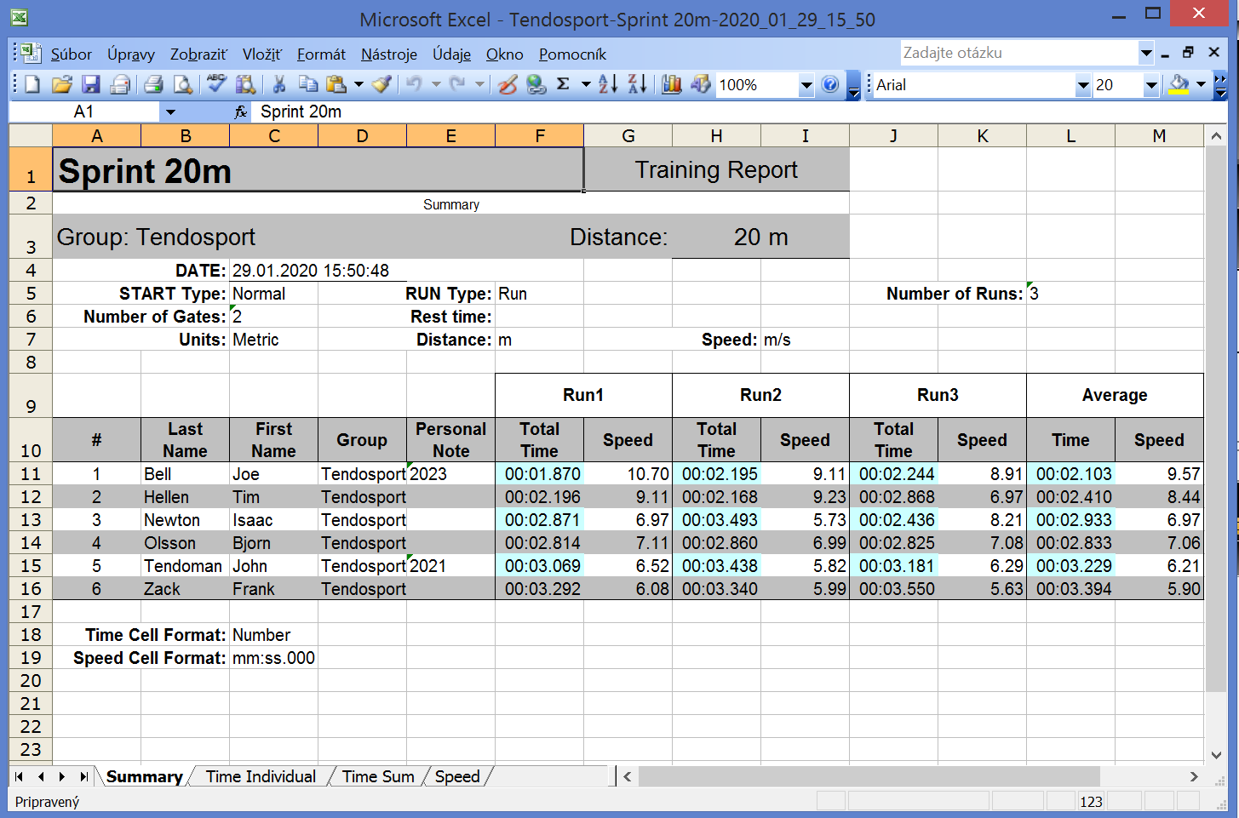Expand the Zadajte otázku help box dropdown
The width and height of the screenshot is (1239, 818).
click(x=1145, y=53)
